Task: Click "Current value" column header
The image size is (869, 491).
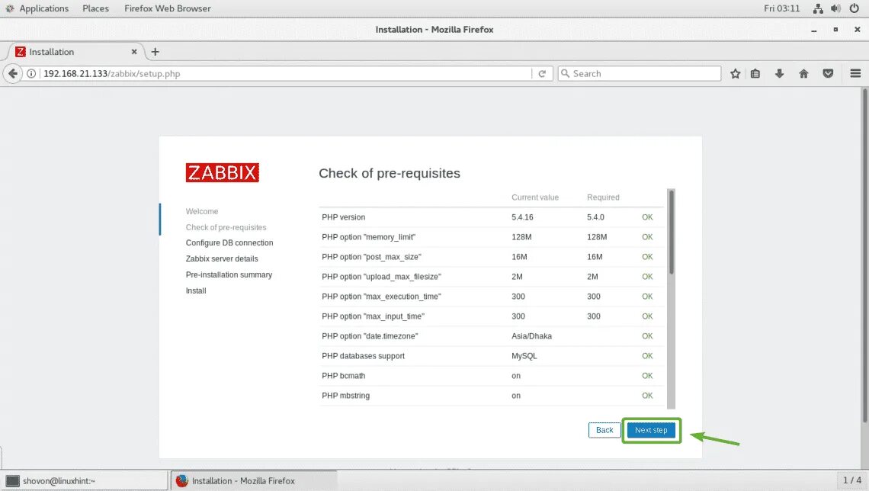Action: (x=535, y=197)
